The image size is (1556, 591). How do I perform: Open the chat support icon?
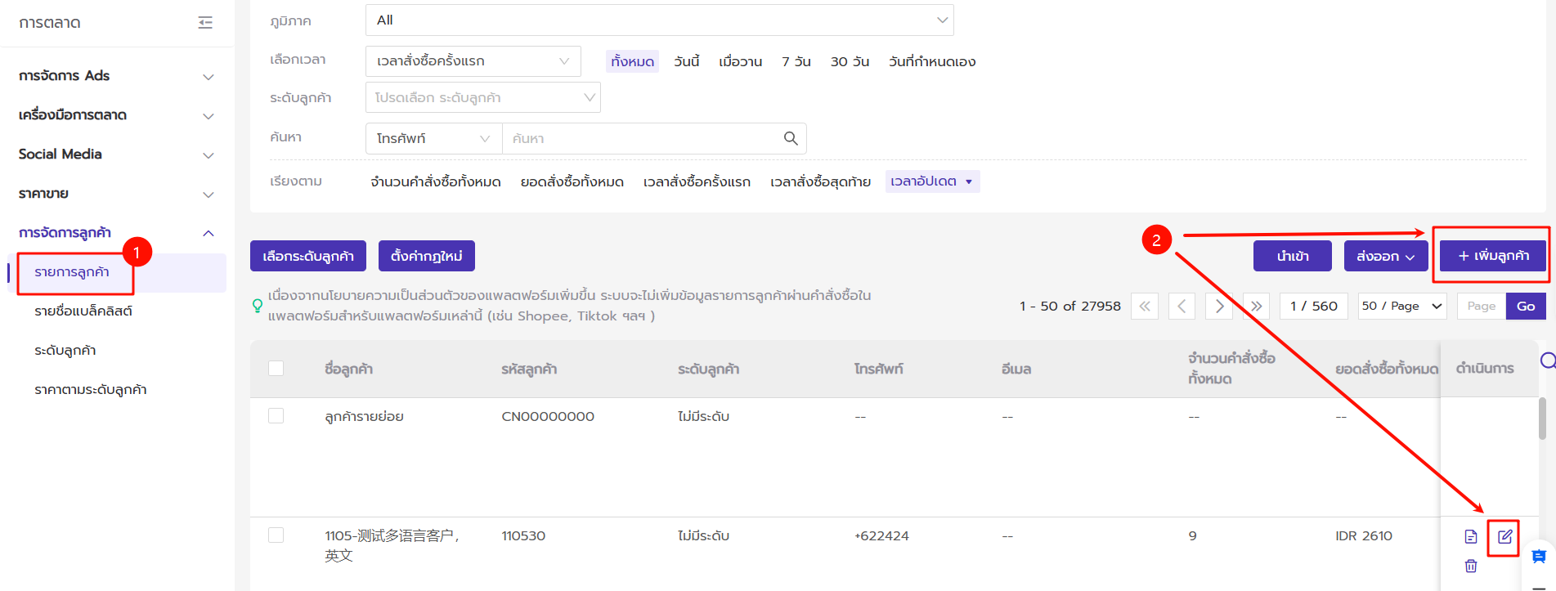point(1538,557)
